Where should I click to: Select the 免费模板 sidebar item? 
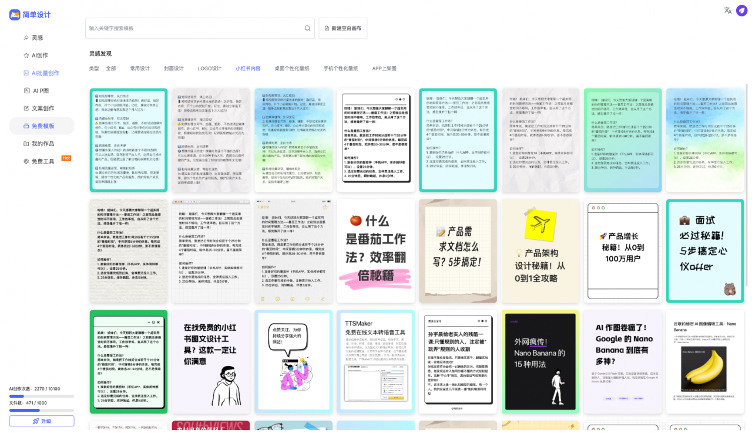[42, 126]
